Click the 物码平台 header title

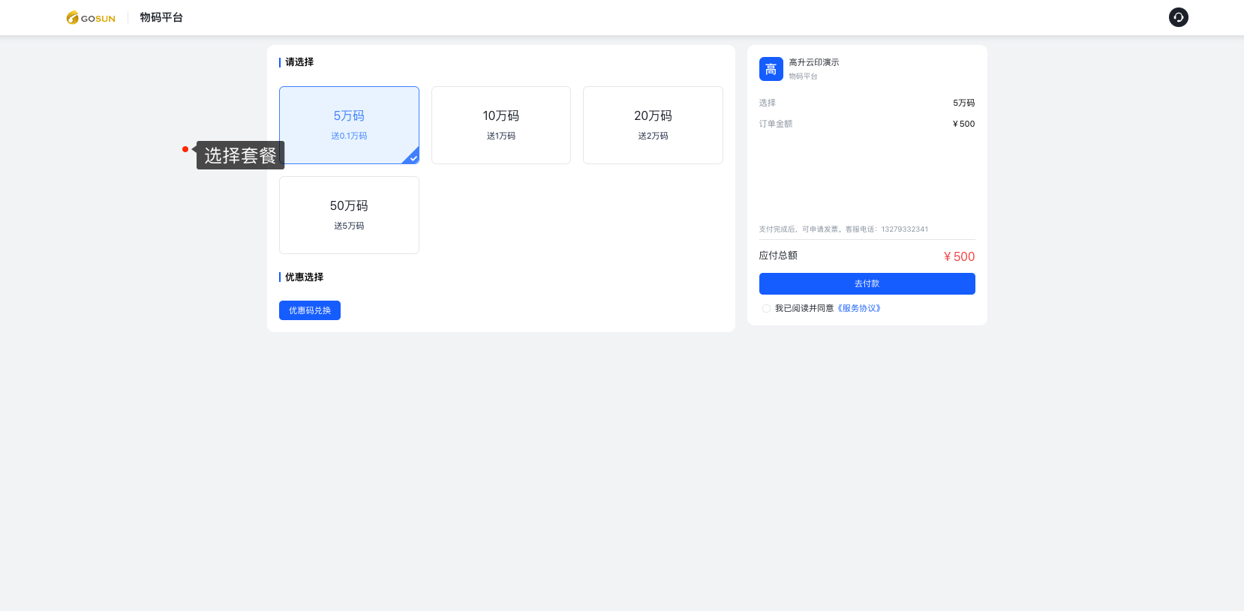click(x=161, y=17)
